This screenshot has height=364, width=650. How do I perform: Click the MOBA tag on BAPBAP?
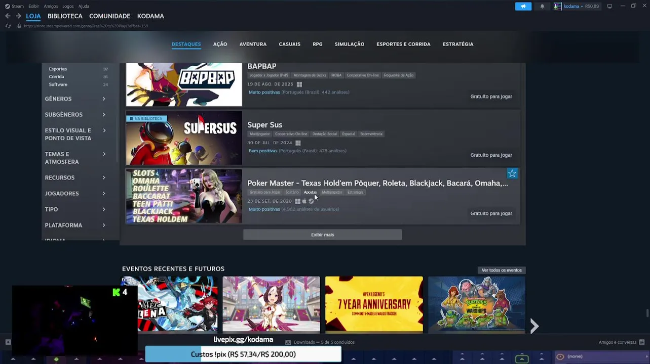click(336, 75)
